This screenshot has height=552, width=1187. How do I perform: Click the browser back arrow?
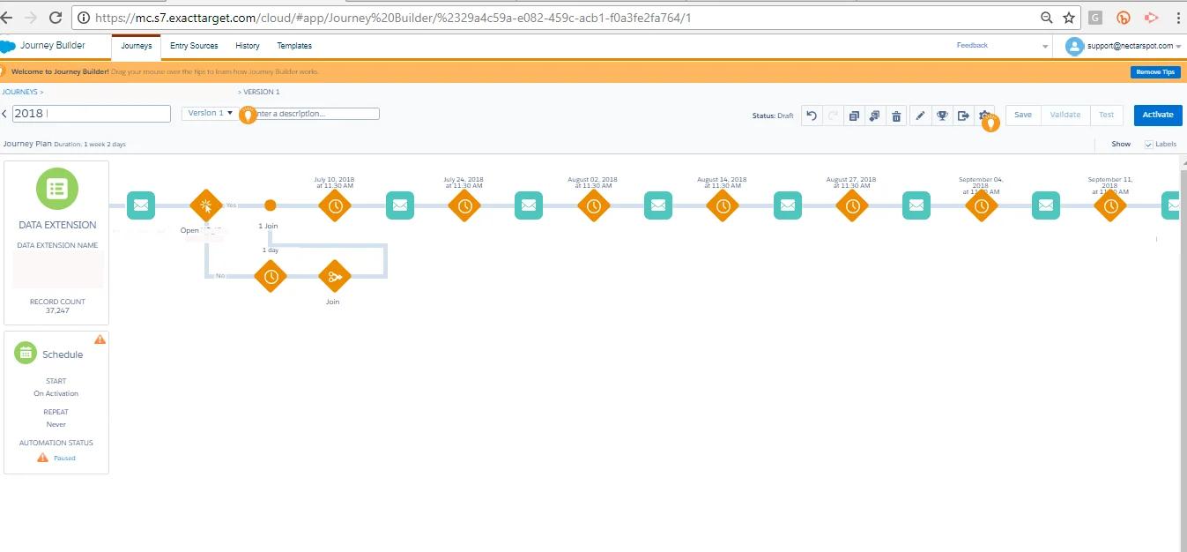(4, 18)
